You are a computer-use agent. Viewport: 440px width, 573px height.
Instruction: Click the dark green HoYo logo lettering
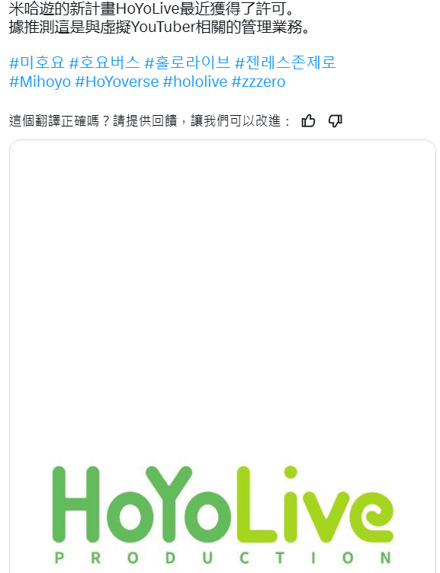[142, 504]
